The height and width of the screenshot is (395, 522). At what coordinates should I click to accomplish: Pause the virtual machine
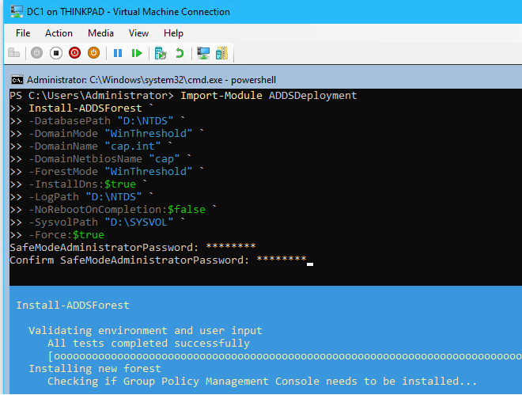pyautogui.click(x=118, y=53)
